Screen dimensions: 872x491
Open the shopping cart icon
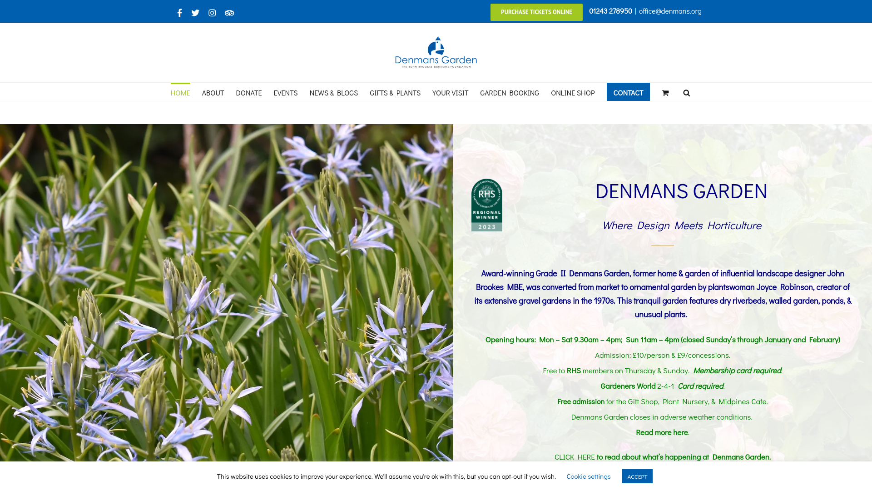click(665, 93)
